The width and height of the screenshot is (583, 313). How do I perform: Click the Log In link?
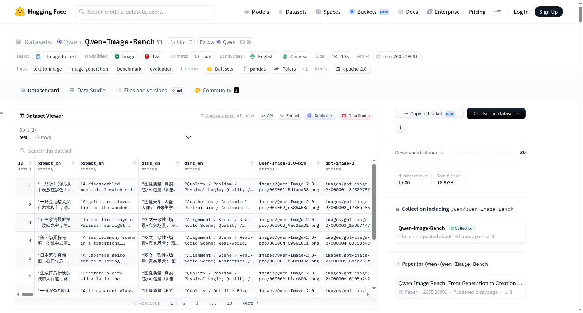click(521, 12)
